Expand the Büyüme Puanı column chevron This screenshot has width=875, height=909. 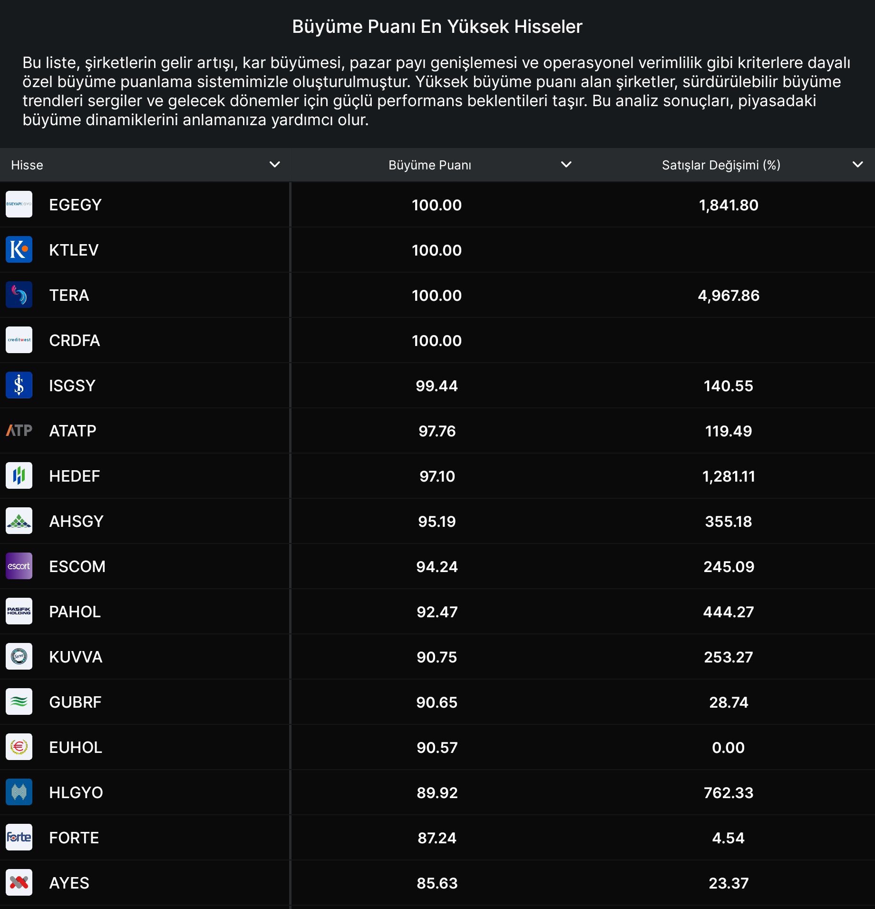tap(566, 165)
